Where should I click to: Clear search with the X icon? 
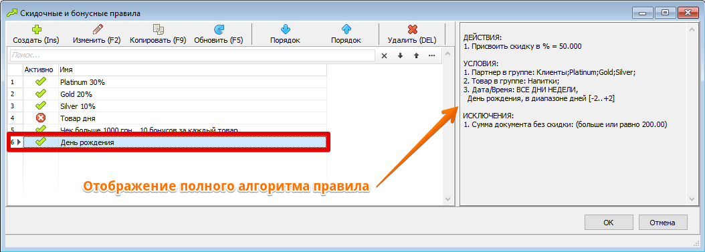(x=385, y=55)
